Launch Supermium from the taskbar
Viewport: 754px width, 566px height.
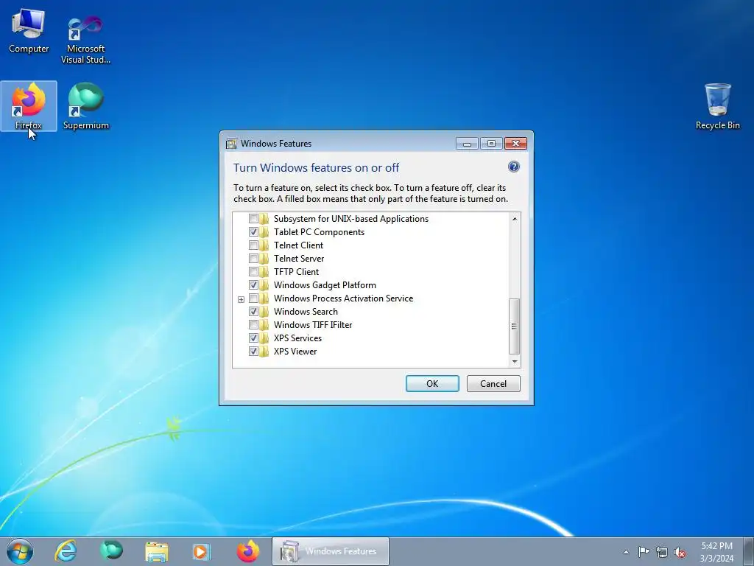(111, 551)
